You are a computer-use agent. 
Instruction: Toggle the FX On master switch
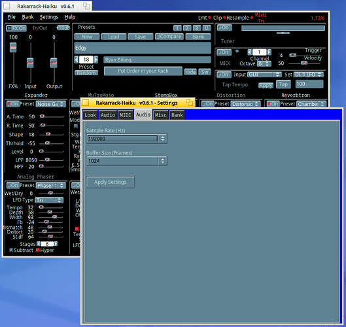click(x=16, y=28)
